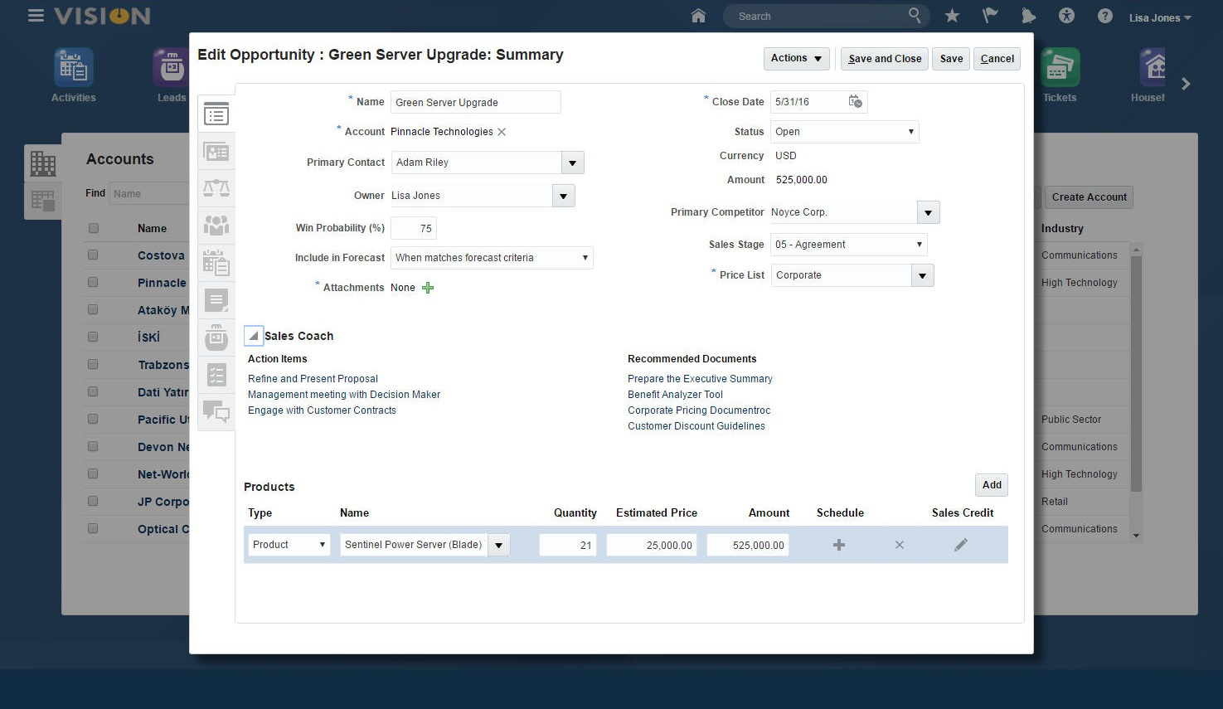Select the contacts card side tab icon
The height and width of the screenshot is (709, 1223).
point(216,152)
